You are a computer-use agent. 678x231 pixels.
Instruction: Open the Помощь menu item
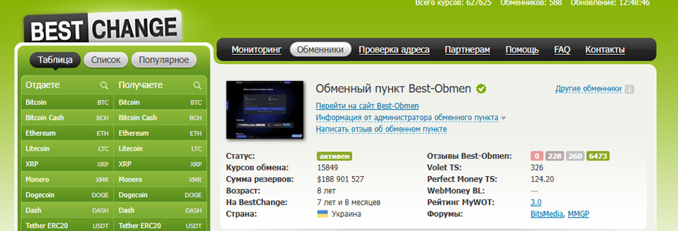coord(522,50)
